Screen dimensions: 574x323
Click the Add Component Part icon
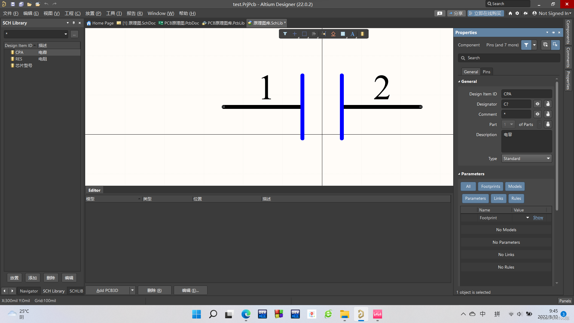(362, 34)
